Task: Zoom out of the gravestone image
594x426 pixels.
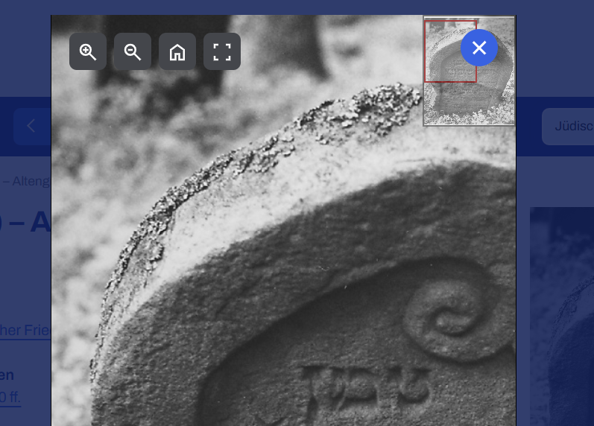Action: click(133, 51)
